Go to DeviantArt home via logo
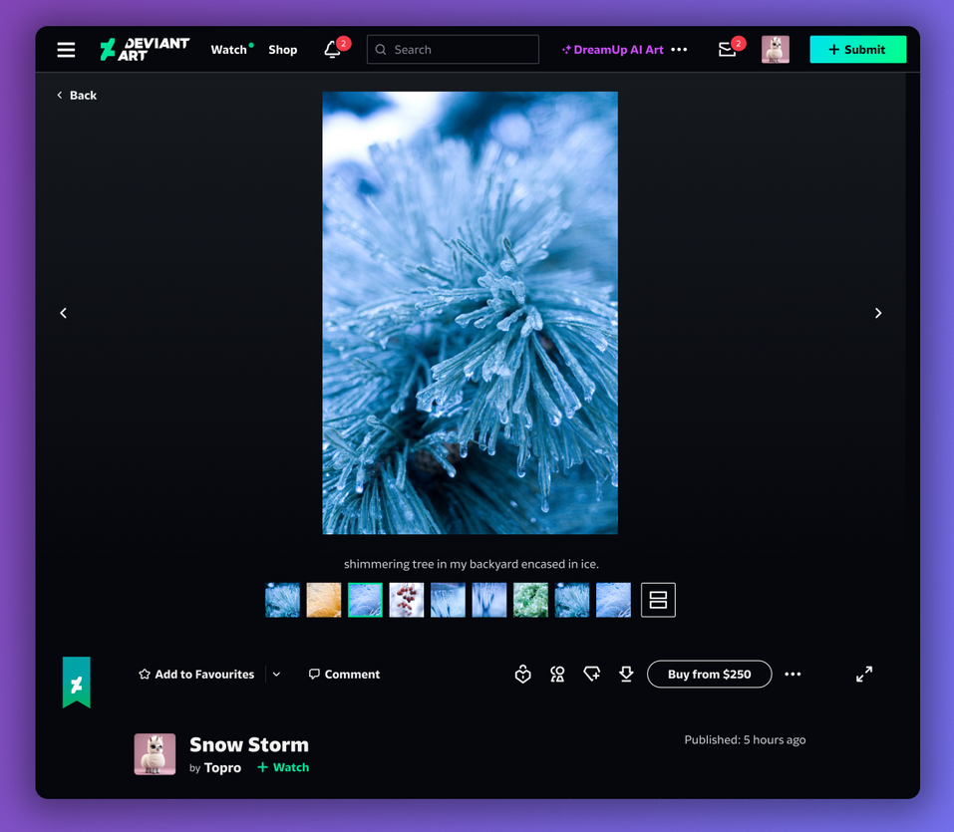Screen dimensions: 954x832 click(x=145, y=49)
